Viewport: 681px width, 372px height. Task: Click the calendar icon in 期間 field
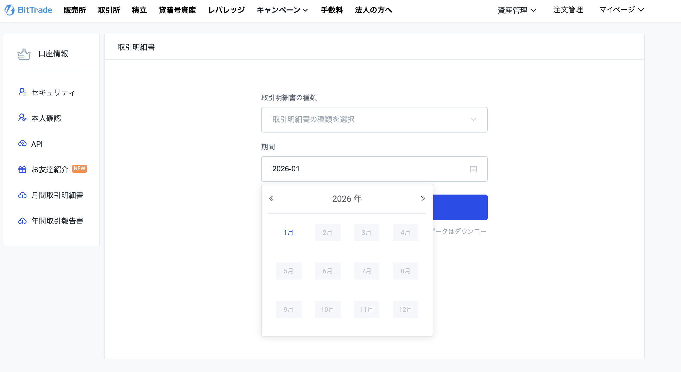473,169
